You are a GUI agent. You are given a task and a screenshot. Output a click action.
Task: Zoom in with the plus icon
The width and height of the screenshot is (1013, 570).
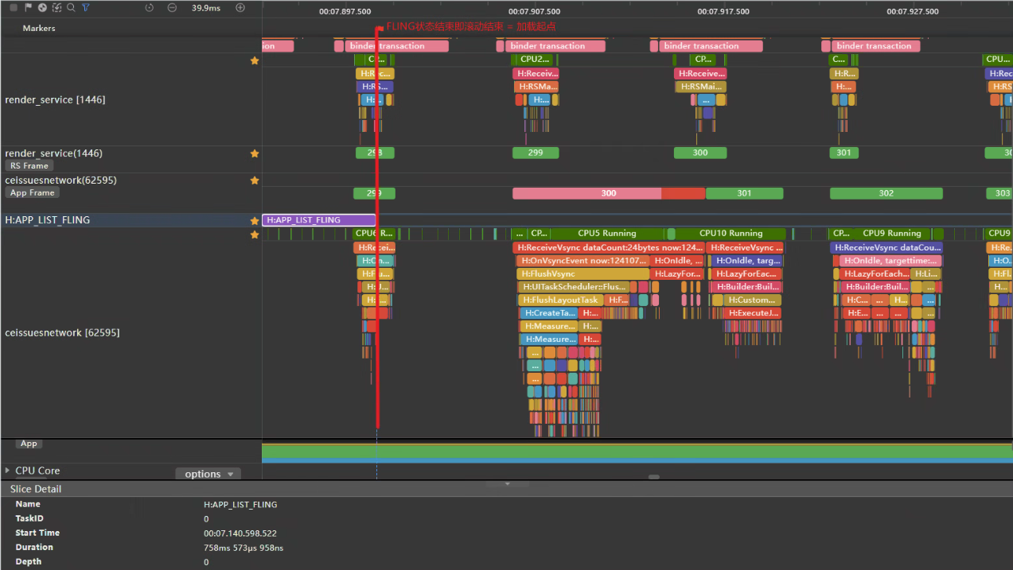tap(240, 7)
